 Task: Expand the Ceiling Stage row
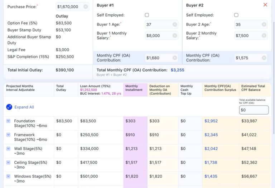point(8,162)
